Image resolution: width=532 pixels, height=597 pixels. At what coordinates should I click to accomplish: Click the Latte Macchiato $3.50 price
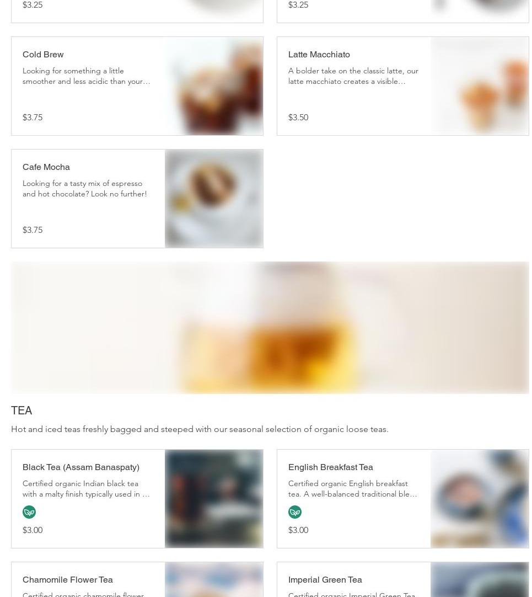(x=298, y=118)
